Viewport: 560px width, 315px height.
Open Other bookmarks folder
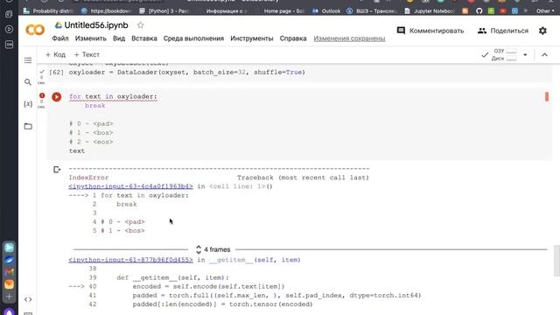click(545, 11)
